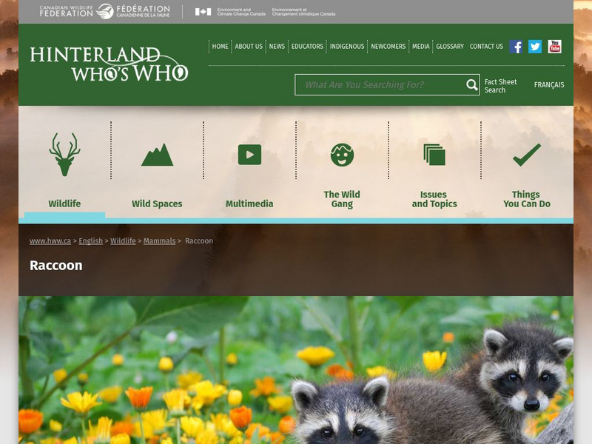Select the Wildlife section label

(64, 203)
